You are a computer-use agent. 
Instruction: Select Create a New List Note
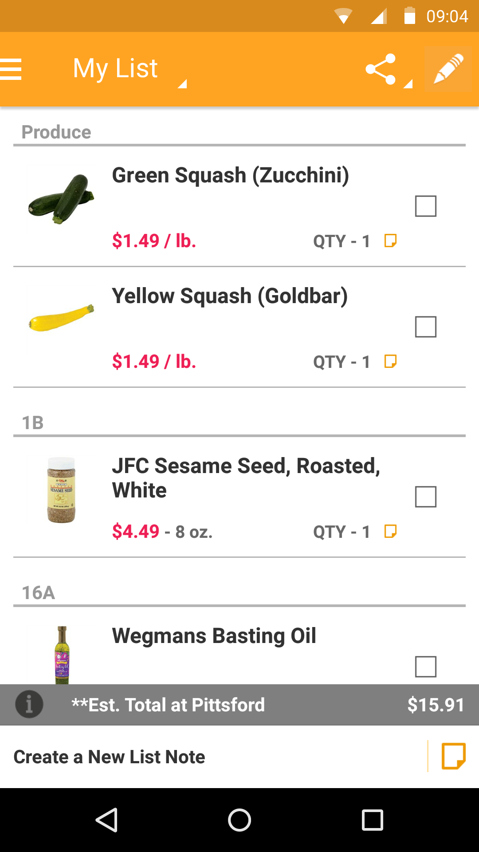pos(110,757)
